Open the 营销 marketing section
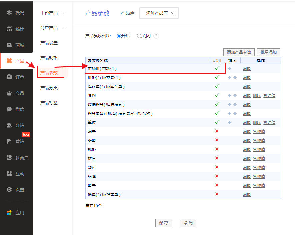The width and height of the screenshot is (295, 235). pos(15,141)
